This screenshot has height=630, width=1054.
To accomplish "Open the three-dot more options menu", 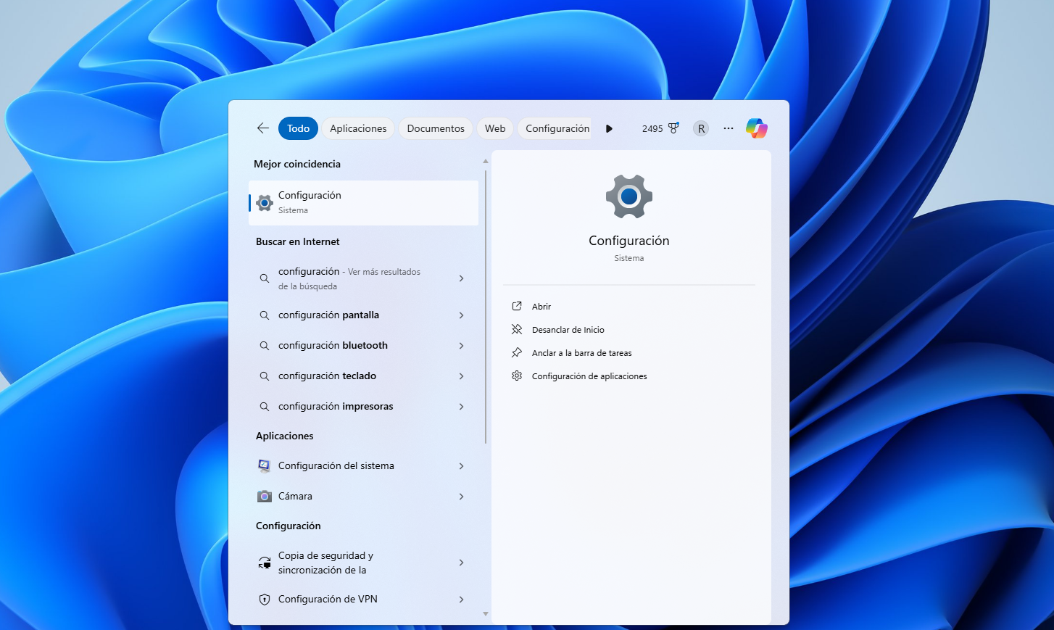I will coord(729,128).
